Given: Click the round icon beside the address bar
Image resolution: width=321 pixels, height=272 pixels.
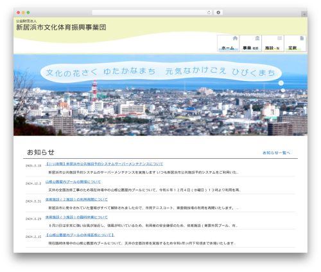Looking at the screenshot, I should 218,12.
